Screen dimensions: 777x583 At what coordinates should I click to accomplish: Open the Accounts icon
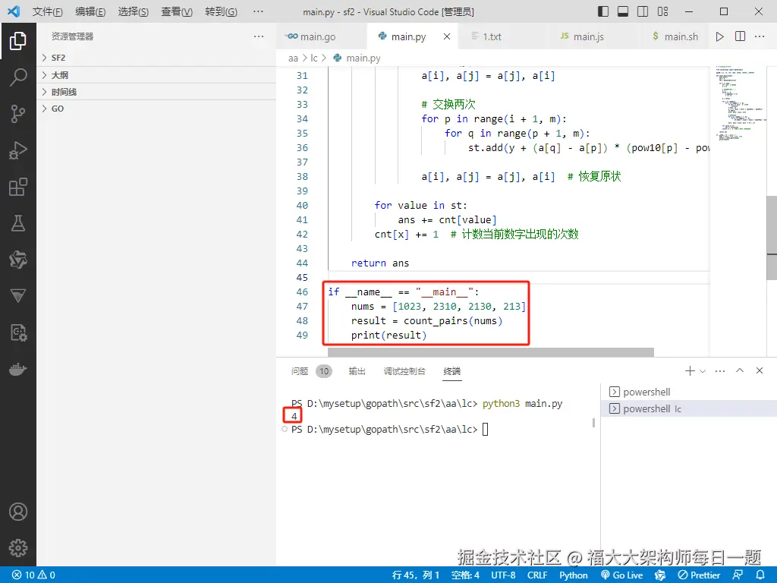pos(18,512)
